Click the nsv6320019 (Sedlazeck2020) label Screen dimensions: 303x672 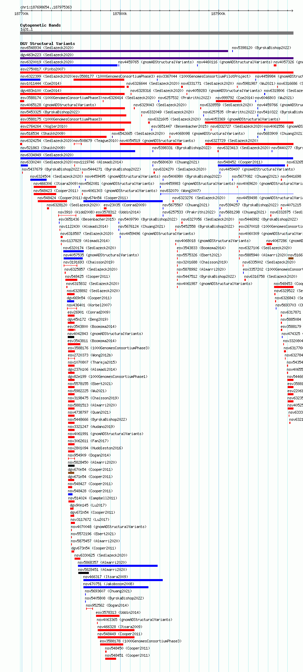pyautogui.click(x=47, y=62)
